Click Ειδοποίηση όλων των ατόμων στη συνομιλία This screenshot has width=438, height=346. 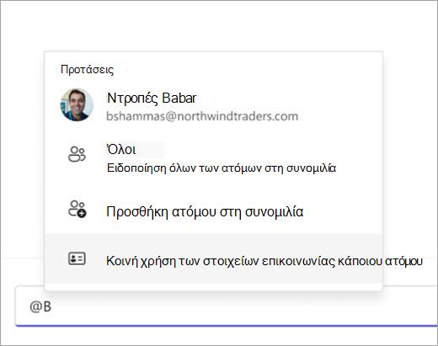tap(222, 168)
